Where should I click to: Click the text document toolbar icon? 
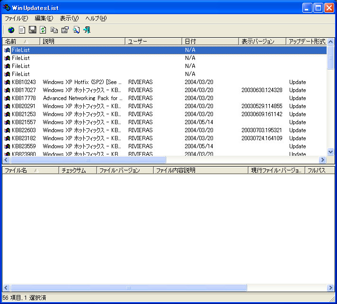pyautogui.click(x=22, y=30)
